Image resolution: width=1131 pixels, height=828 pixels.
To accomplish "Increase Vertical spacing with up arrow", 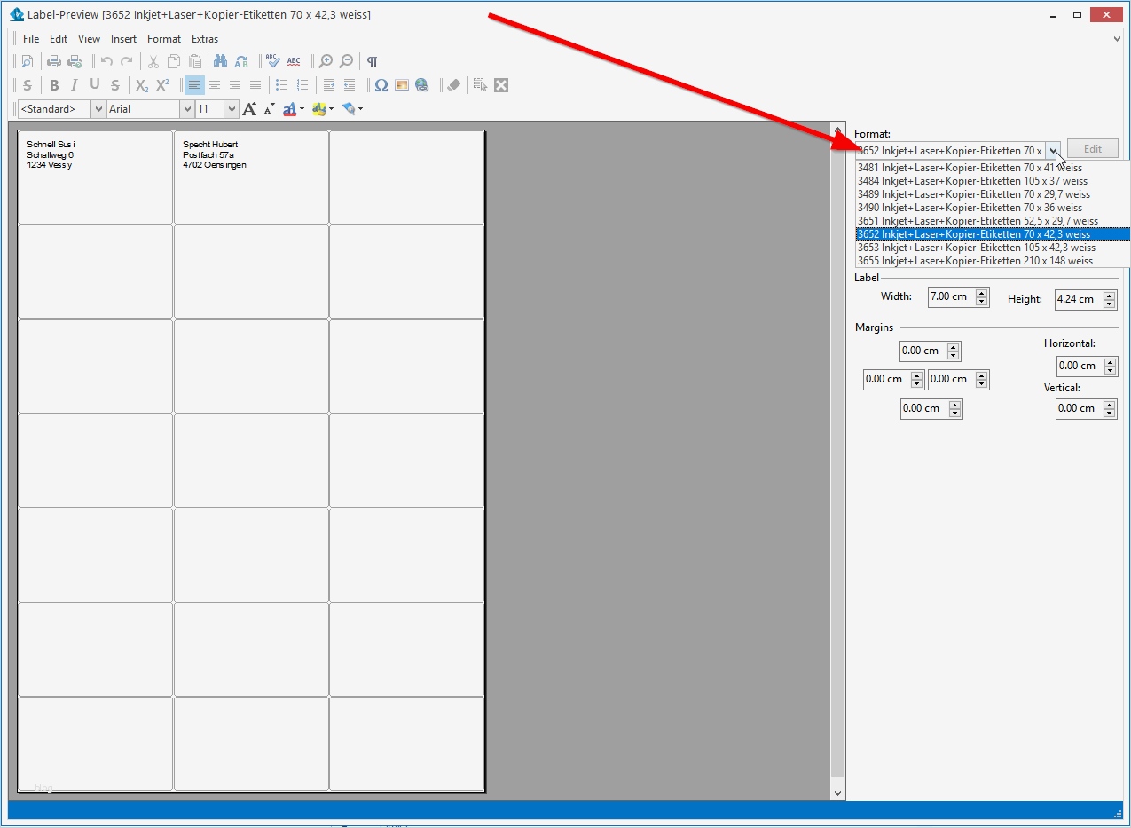I will (1110, 404).
